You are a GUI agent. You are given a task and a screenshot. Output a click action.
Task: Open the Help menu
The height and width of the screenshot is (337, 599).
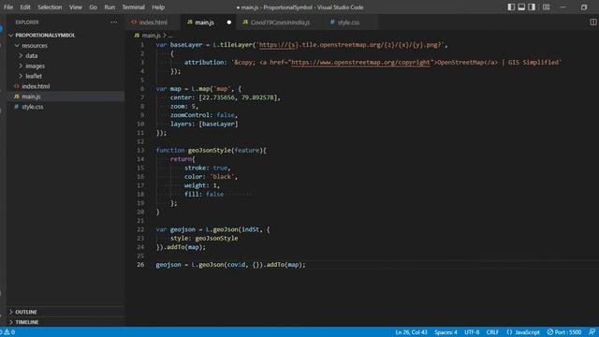(x=158, y=7)
